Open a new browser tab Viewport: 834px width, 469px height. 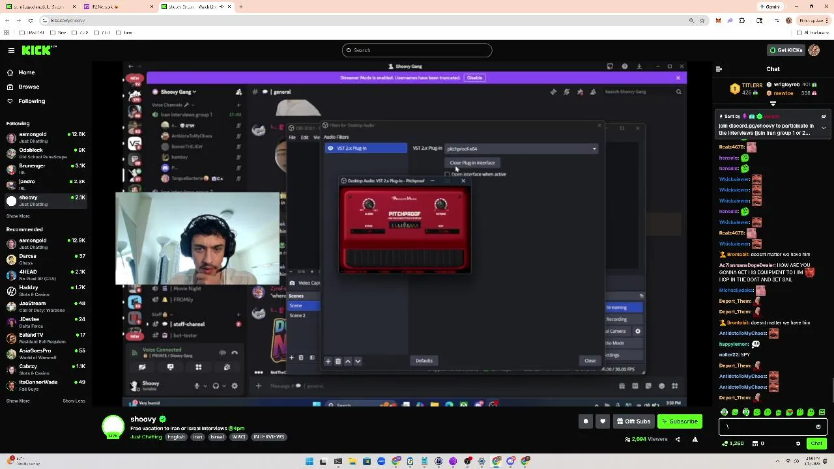click(240, 7)
